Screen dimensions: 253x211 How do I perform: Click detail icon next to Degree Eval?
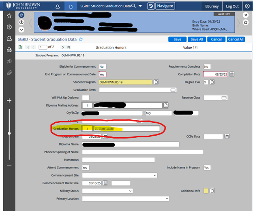[212, 82]
